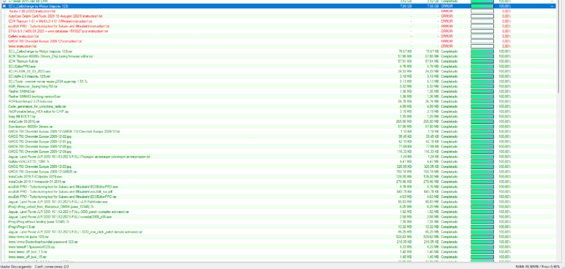The width and height of the screenshot is (565, 269).
Task: Click the progress bar of ECM Titanium Full.rar
Action: [x=482, y=61]
